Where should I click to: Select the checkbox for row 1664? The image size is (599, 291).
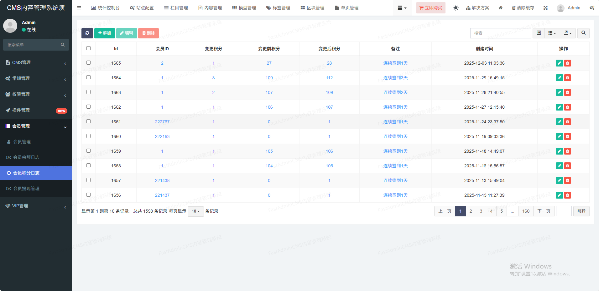[x=88, y=77]
